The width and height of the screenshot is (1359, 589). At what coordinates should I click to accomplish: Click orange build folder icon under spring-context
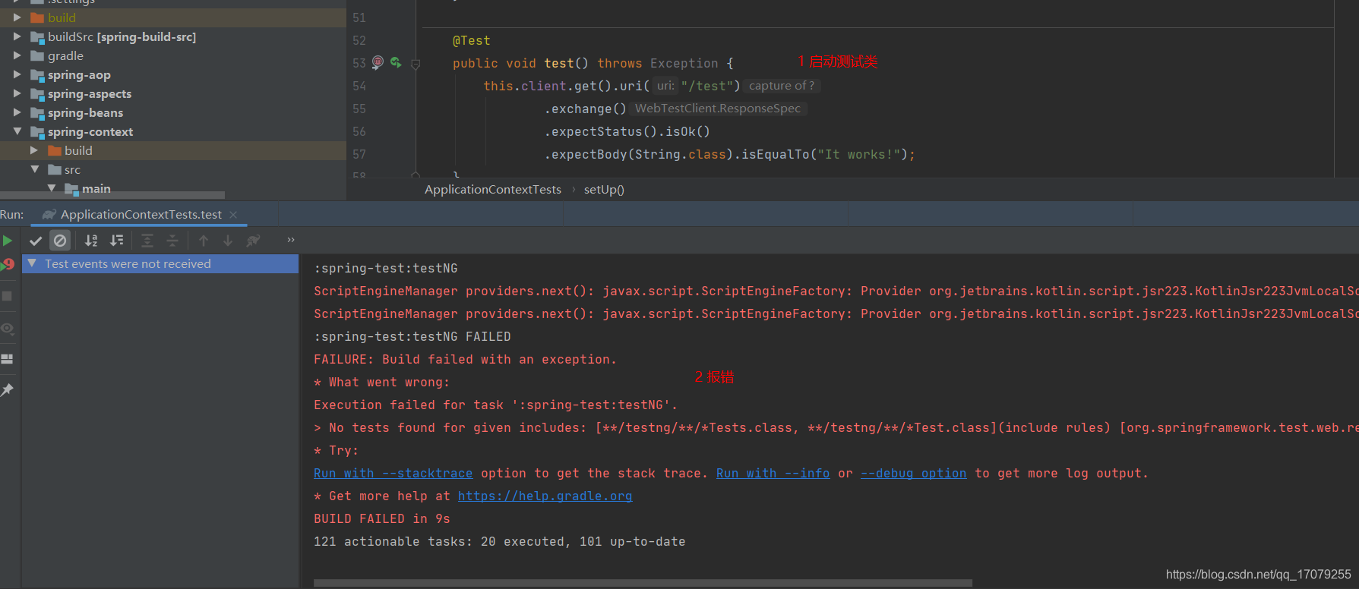tap(55, 150)
